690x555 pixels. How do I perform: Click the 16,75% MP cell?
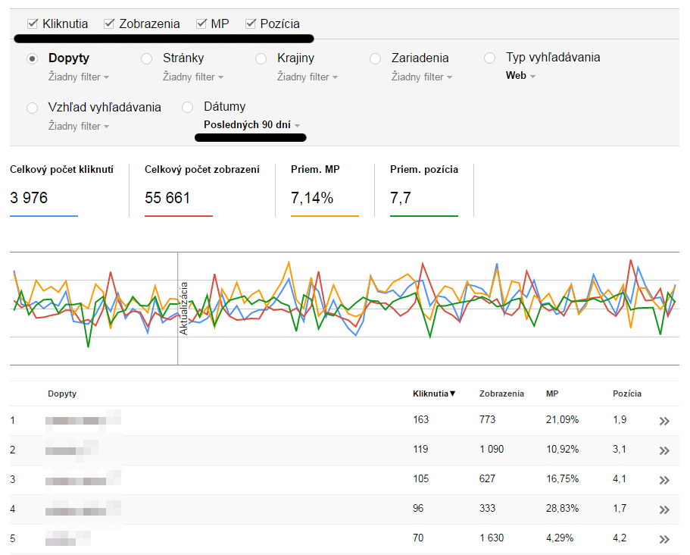pyautogui.click(x=563, y=478)
